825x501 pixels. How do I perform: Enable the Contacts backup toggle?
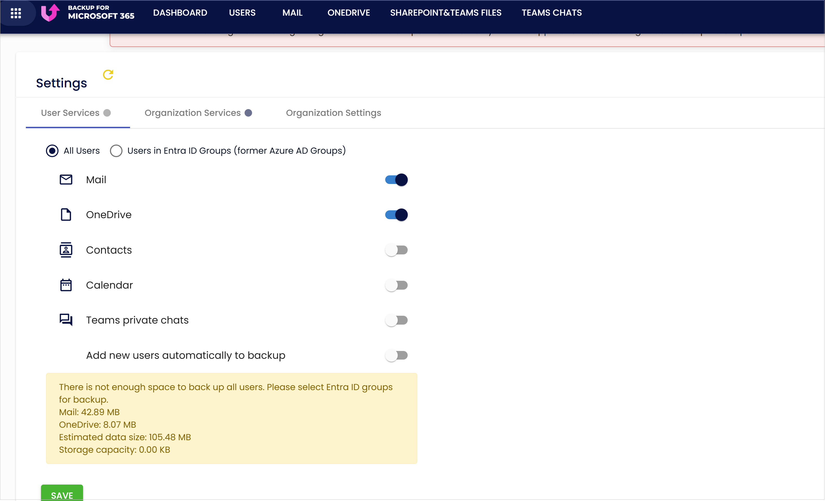396,250
